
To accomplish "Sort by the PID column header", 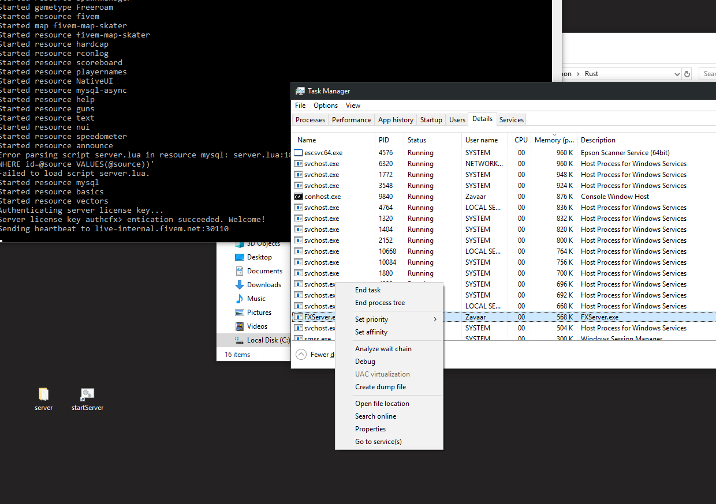I will coord(389,140).
